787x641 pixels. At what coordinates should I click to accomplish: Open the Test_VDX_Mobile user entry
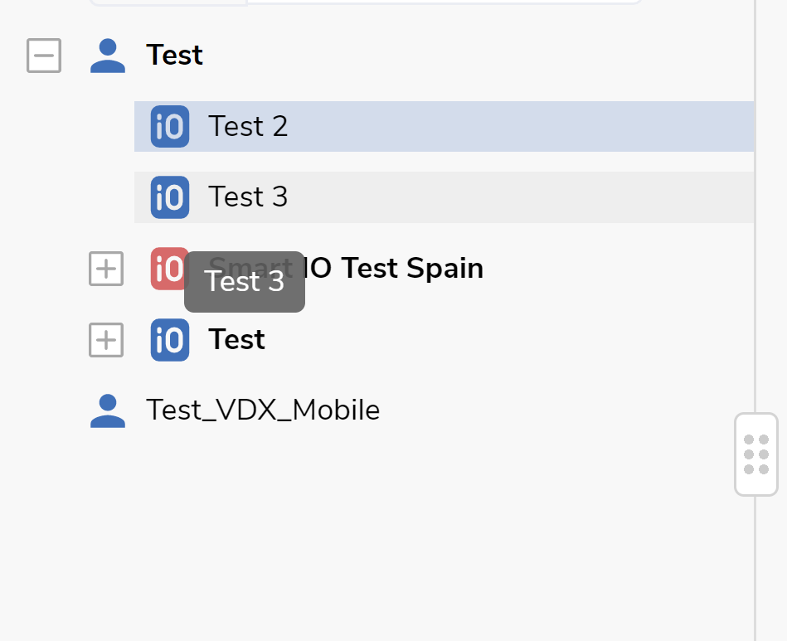(x=263, y=411)
